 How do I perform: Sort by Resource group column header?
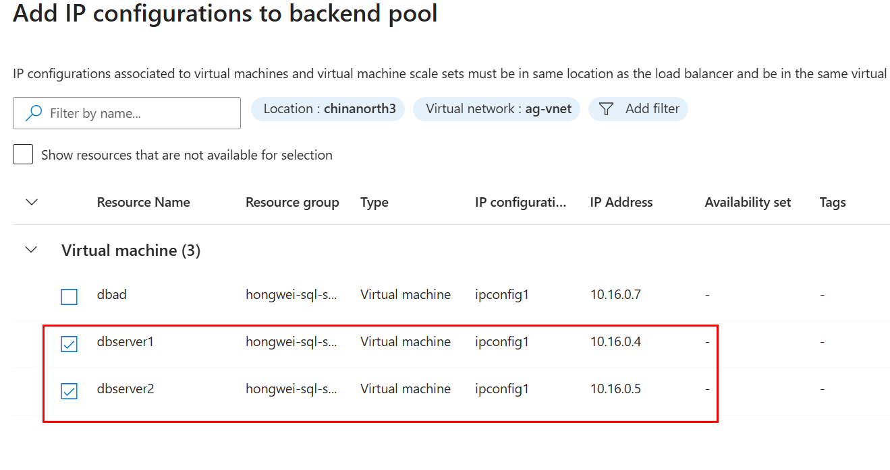click(x=291, y=202)
